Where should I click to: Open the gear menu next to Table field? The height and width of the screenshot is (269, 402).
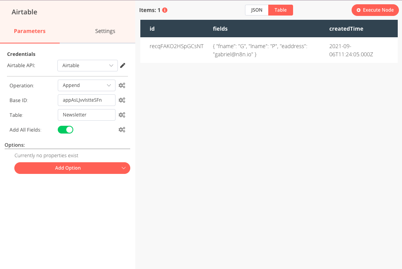[122, 115]
